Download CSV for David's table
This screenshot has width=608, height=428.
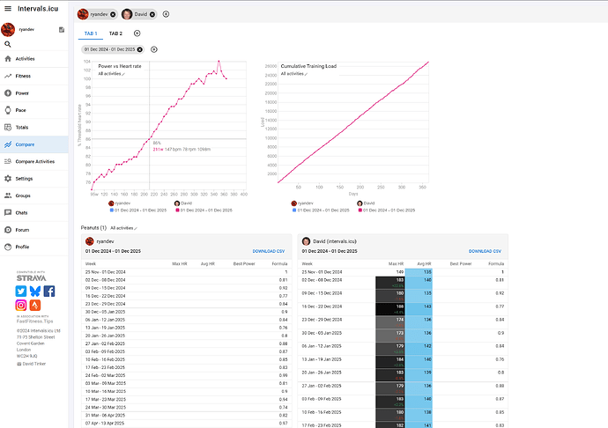(486, 251)
